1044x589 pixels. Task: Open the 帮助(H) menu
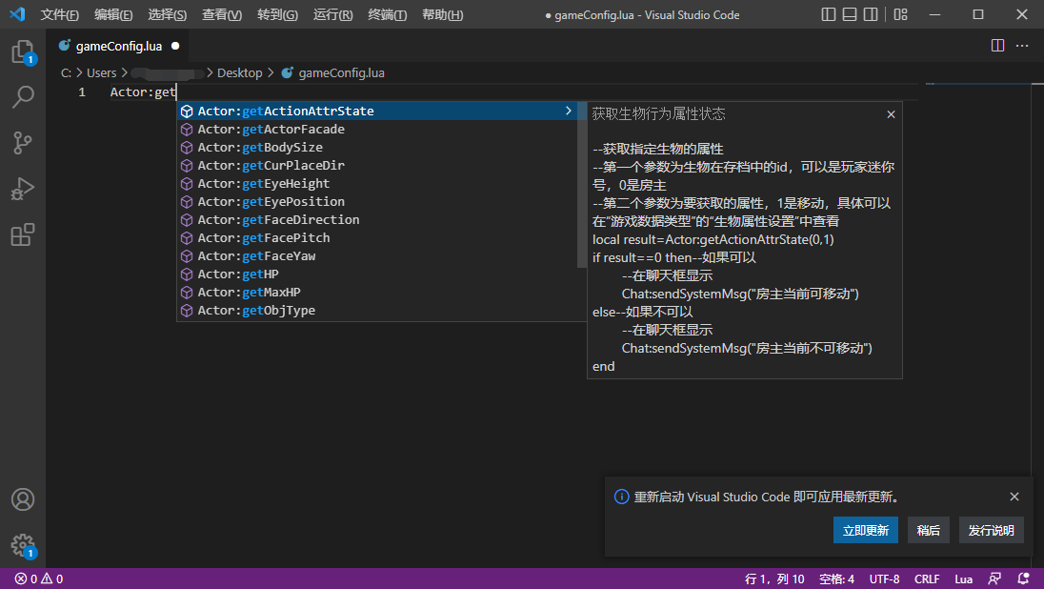[x=443, y=14]
